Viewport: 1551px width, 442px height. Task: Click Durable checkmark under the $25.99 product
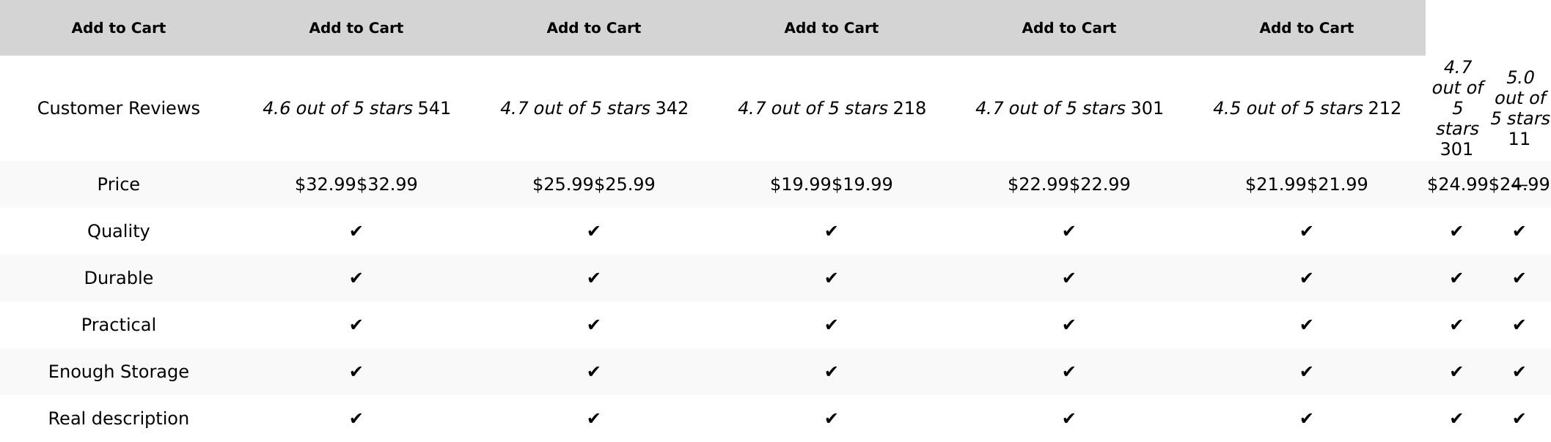click(x=593, y=278)
